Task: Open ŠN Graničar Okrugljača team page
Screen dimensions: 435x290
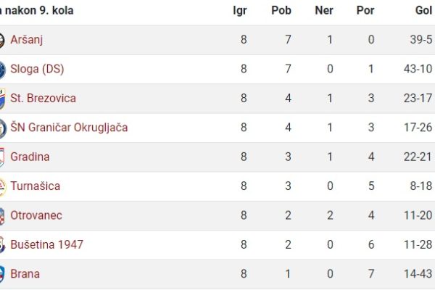Action: (69, 128)
